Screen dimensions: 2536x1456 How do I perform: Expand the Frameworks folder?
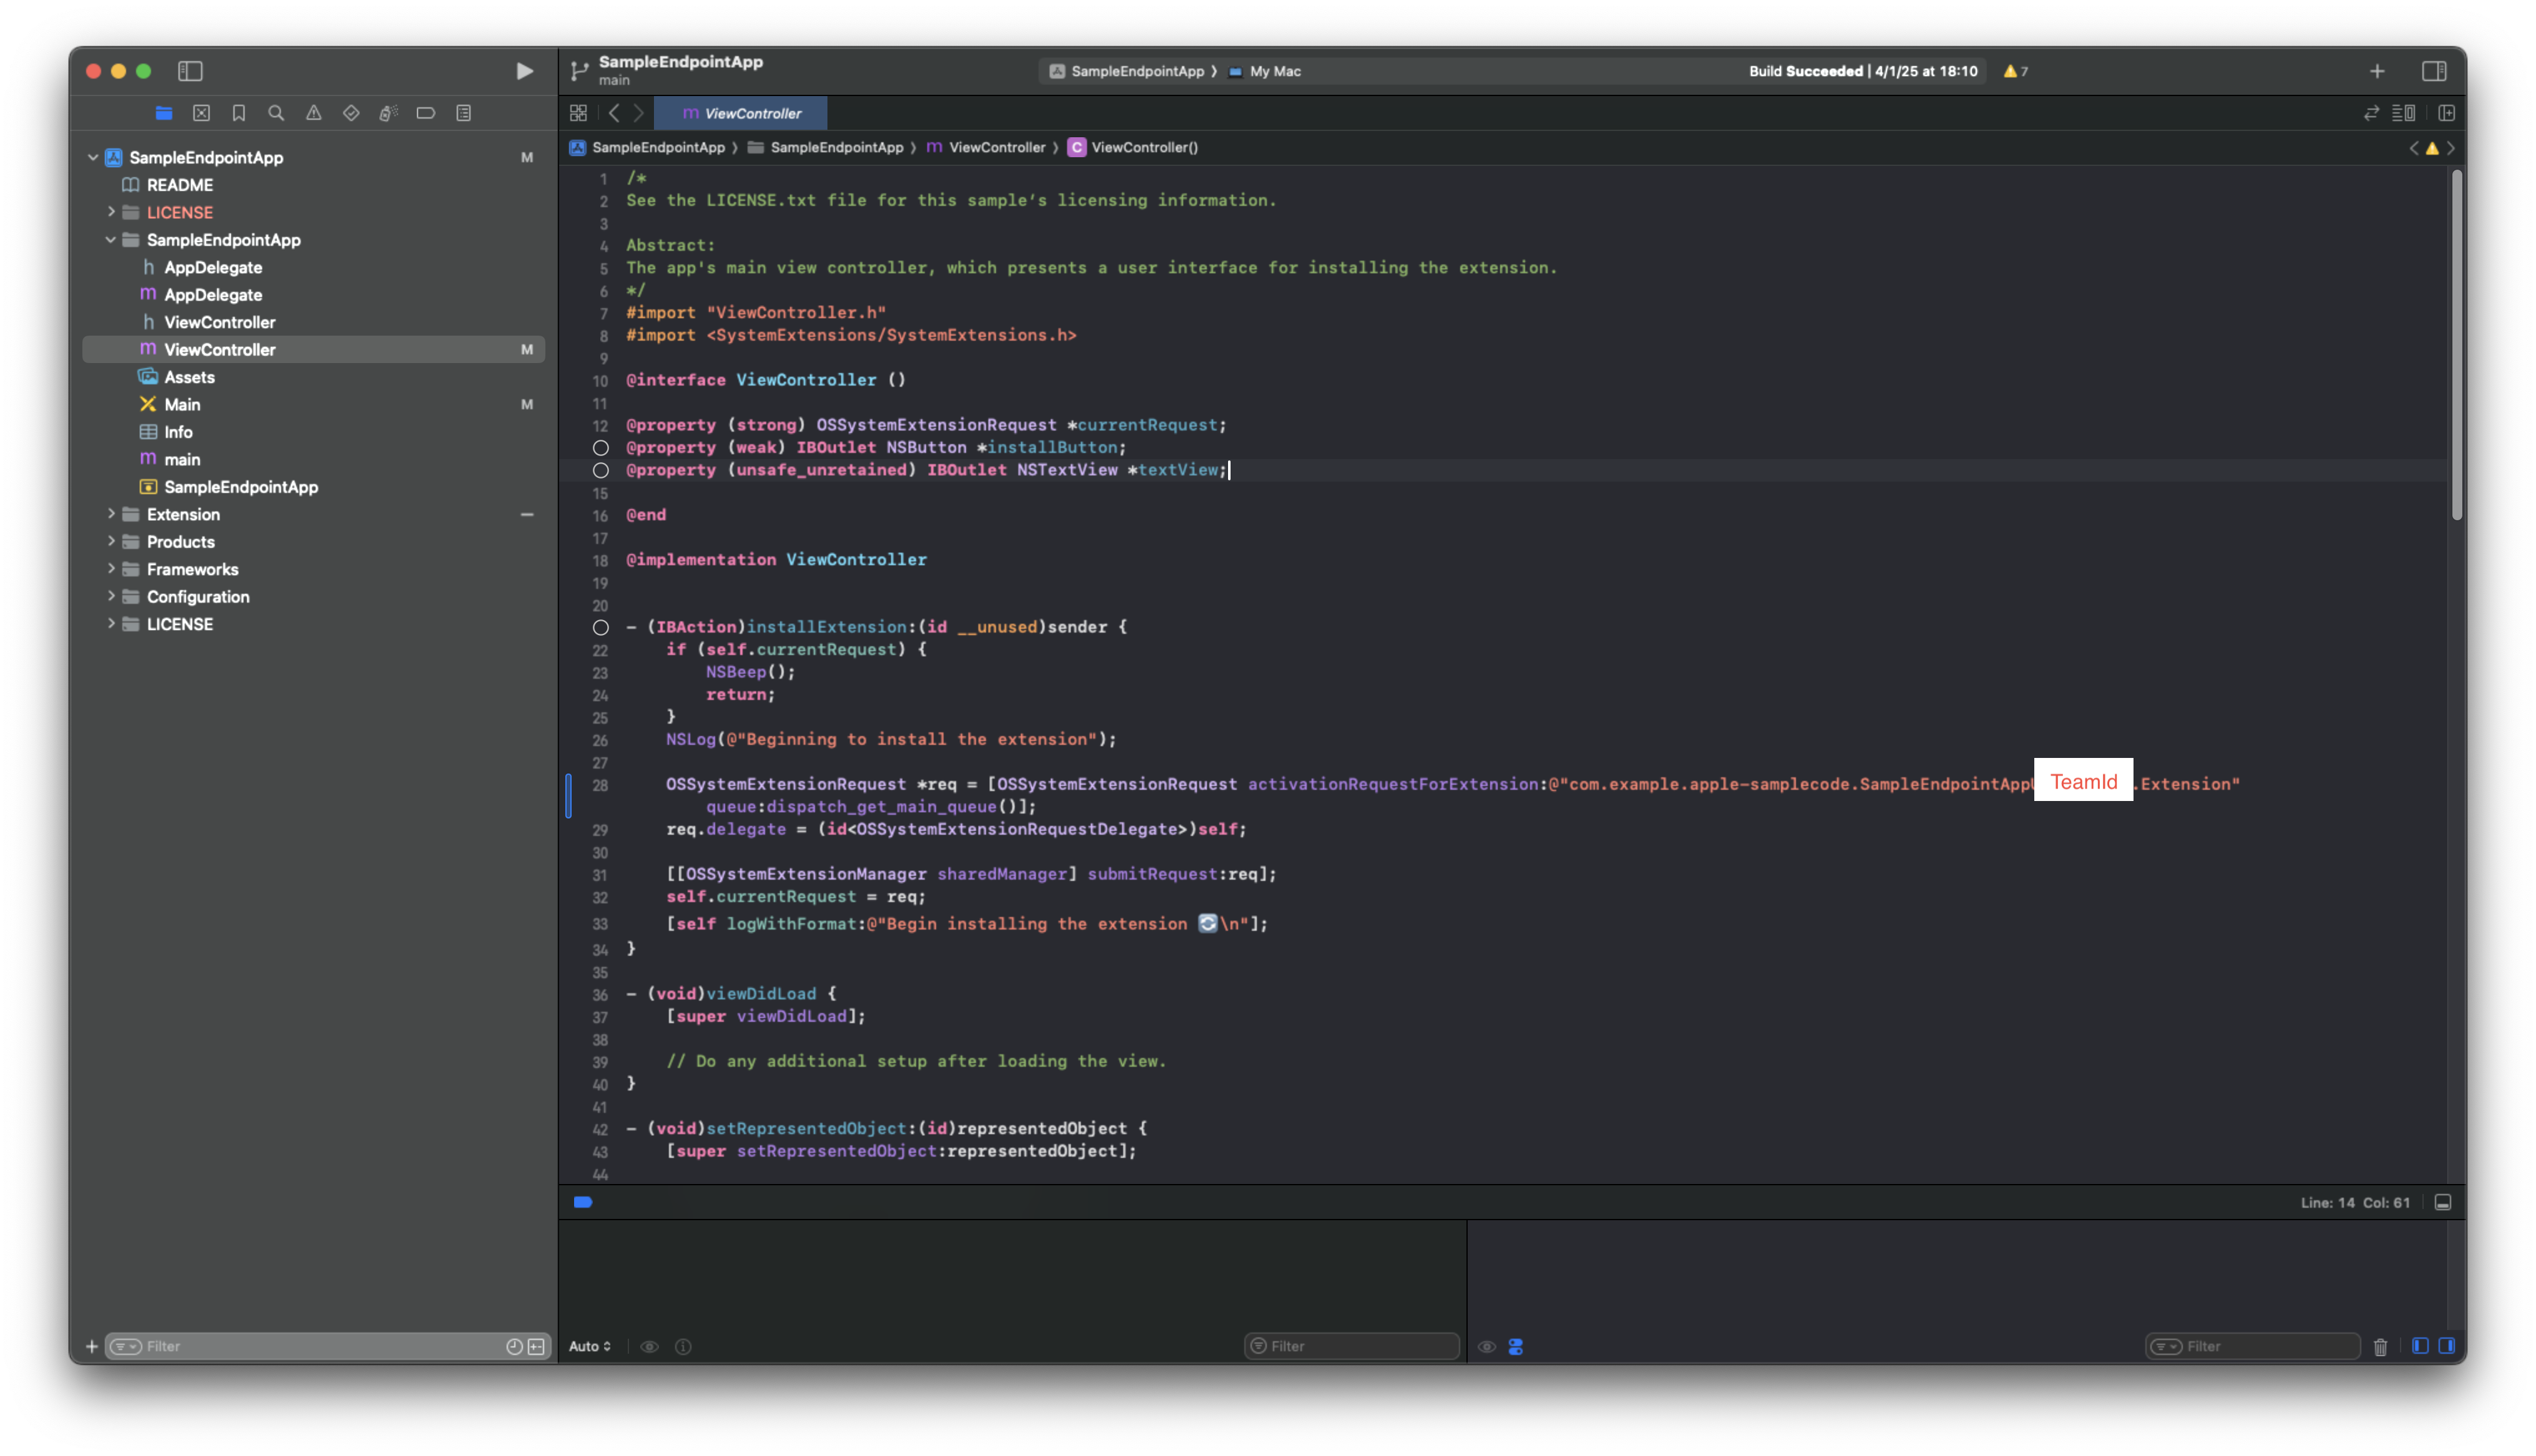111,569
